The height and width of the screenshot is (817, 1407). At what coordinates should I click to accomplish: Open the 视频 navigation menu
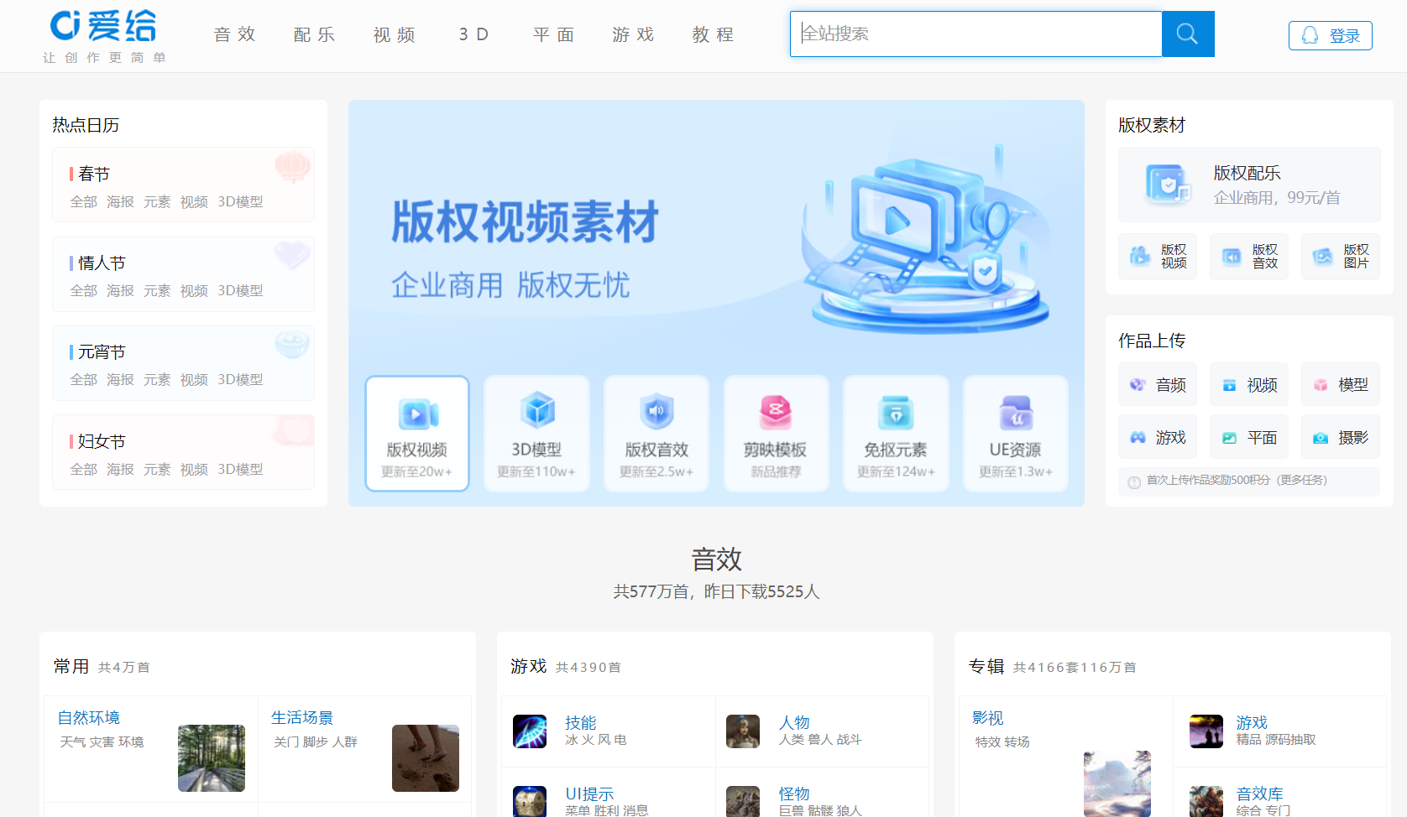coord(395,34)
